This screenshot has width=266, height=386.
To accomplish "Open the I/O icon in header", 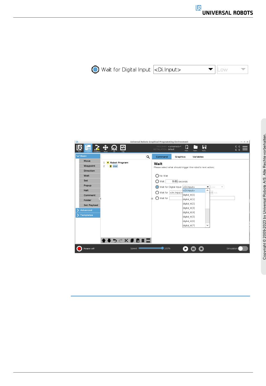I will (114, 148).
